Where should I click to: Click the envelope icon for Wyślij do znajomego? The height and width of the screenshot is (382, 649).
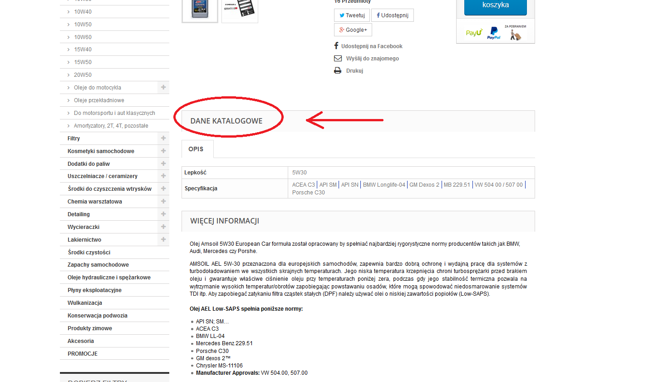[x=338, y=58]
